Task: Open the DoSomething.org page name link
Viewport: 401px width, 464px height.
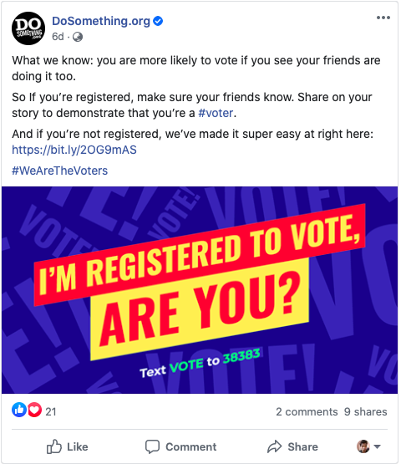Action: 101,21
